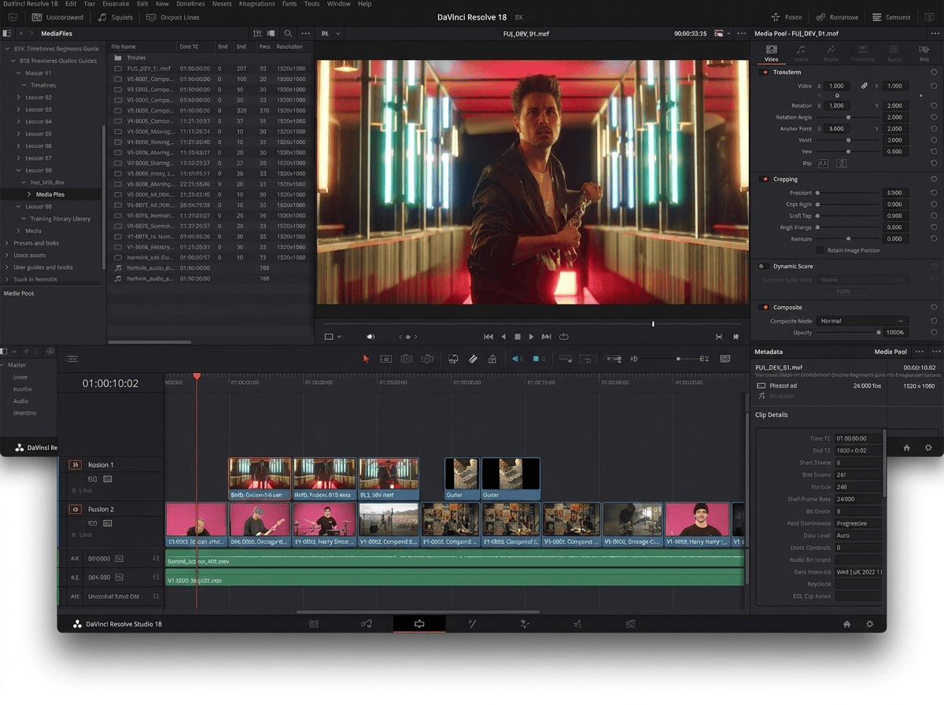Click the Gorpost Lines toolbar button
Viewport: 944px width, 705px height.
coord(174,17)
